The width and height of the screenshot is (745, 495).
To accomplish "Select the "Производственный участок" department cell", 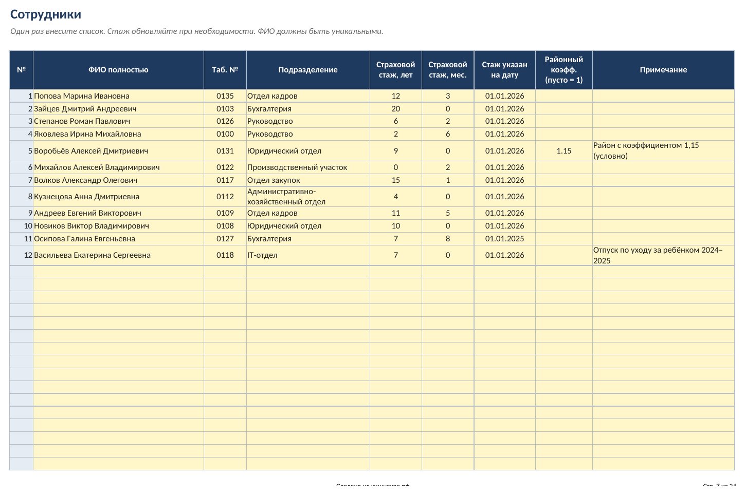I will (x=308, y=167).
